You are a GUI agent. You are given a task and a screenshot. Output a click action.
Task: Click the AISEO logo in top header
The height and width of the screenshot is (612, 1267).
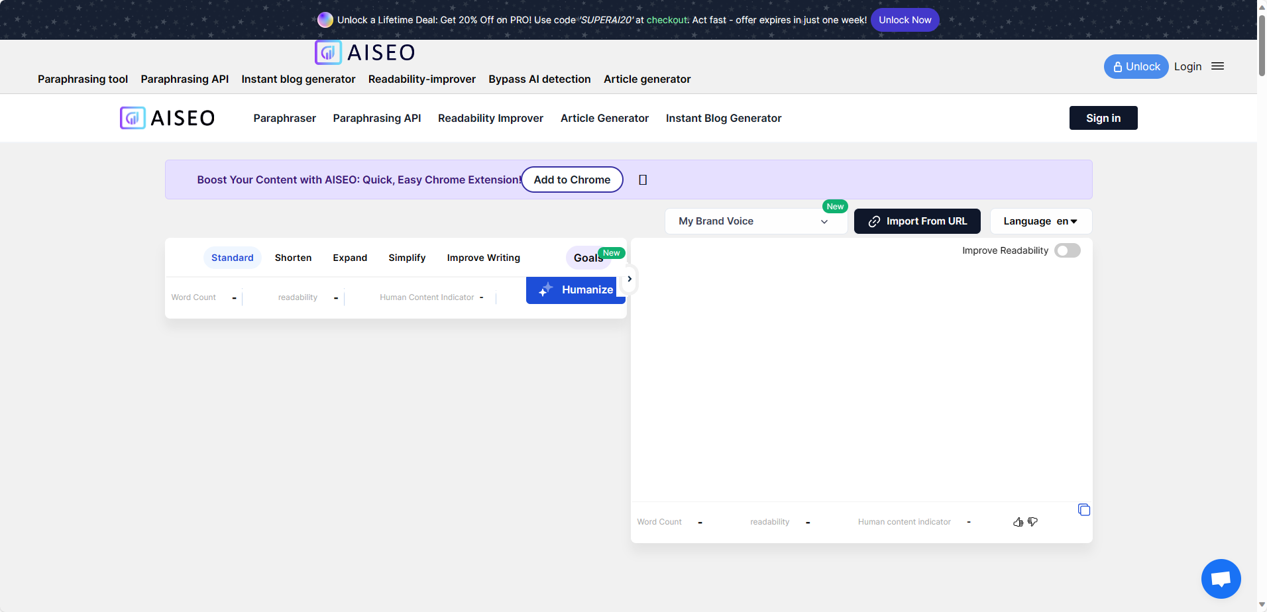click(x=365, y=52)
